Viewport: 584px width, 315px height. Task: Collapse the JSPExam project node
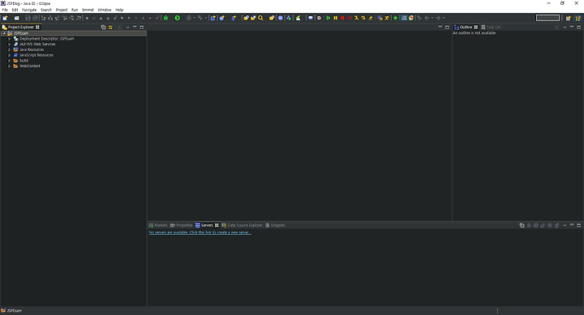[4, 33]
